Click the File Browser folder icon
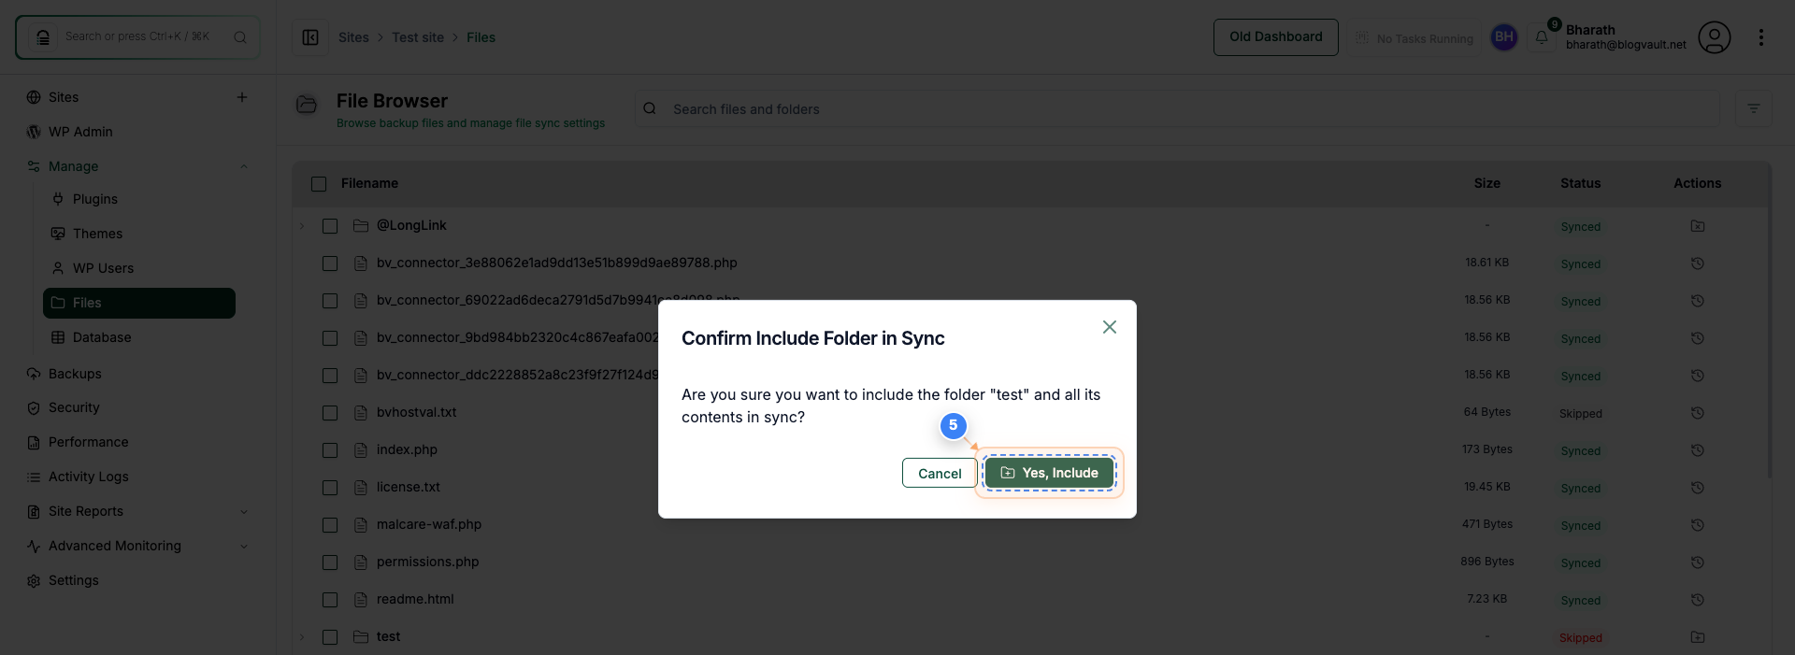 point(307,105)
